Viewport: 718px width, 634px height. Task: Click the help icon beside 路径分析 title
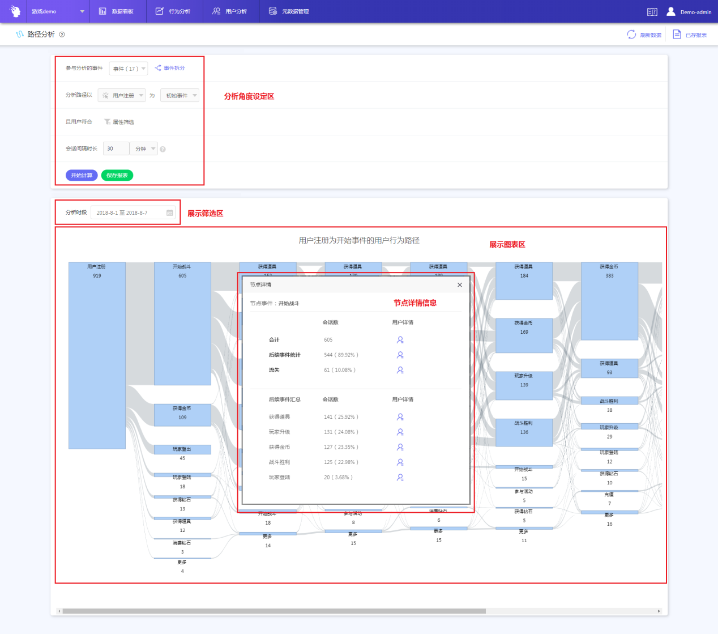point(62,35)
